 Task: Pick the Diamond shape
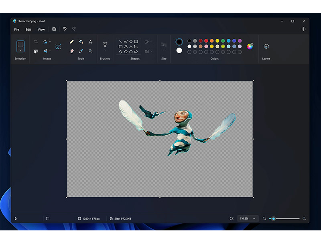pyautogui.click(x=121, y=52)
